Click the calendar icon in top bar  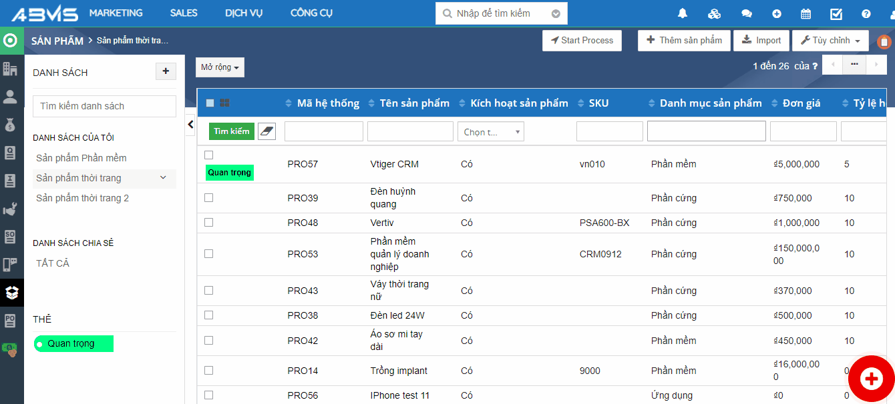pyautogui.click(x=806, y=13)
